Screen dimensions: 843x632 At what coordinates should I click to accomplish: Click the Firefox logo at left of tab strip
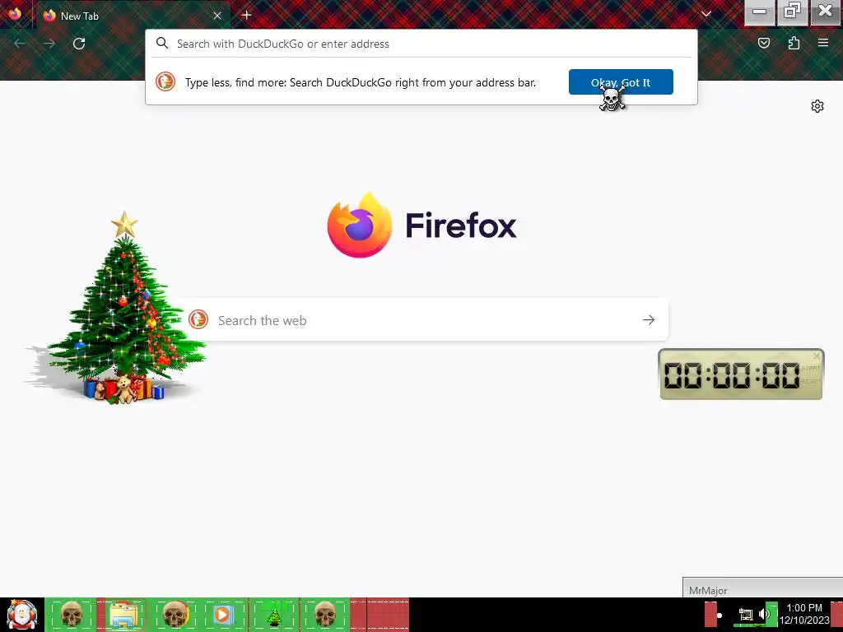[x=15, y=13]
